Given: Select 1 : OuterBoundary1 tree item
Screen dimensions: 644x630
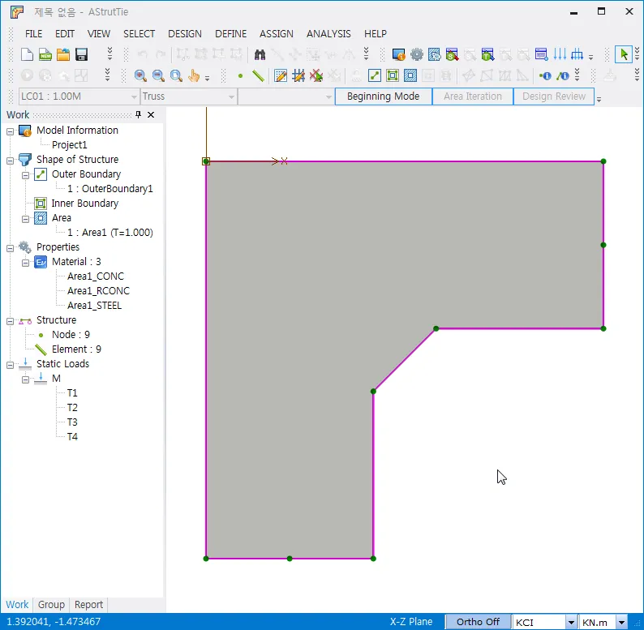Looking at the screenshot, I should pyautogui.click(x=110, y=189).
